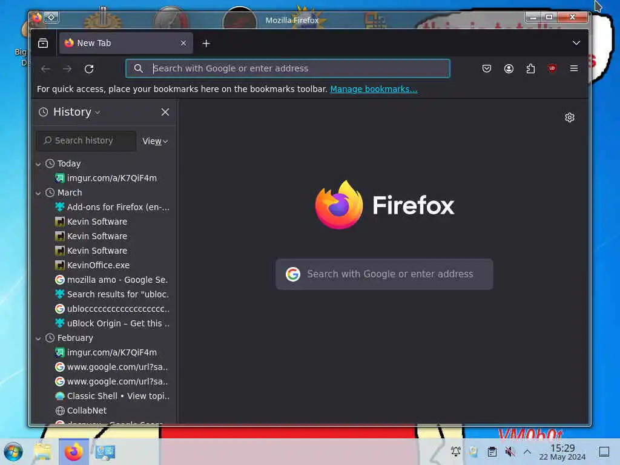Focus the address bar search field
Screen dimensions: 620x465
288,68
